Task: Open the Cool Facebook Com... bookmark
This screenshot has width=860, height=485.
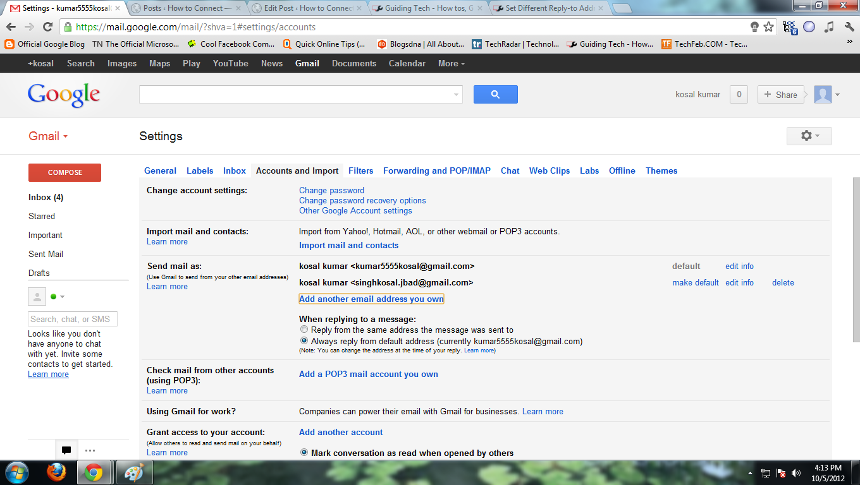Action: 231,44
